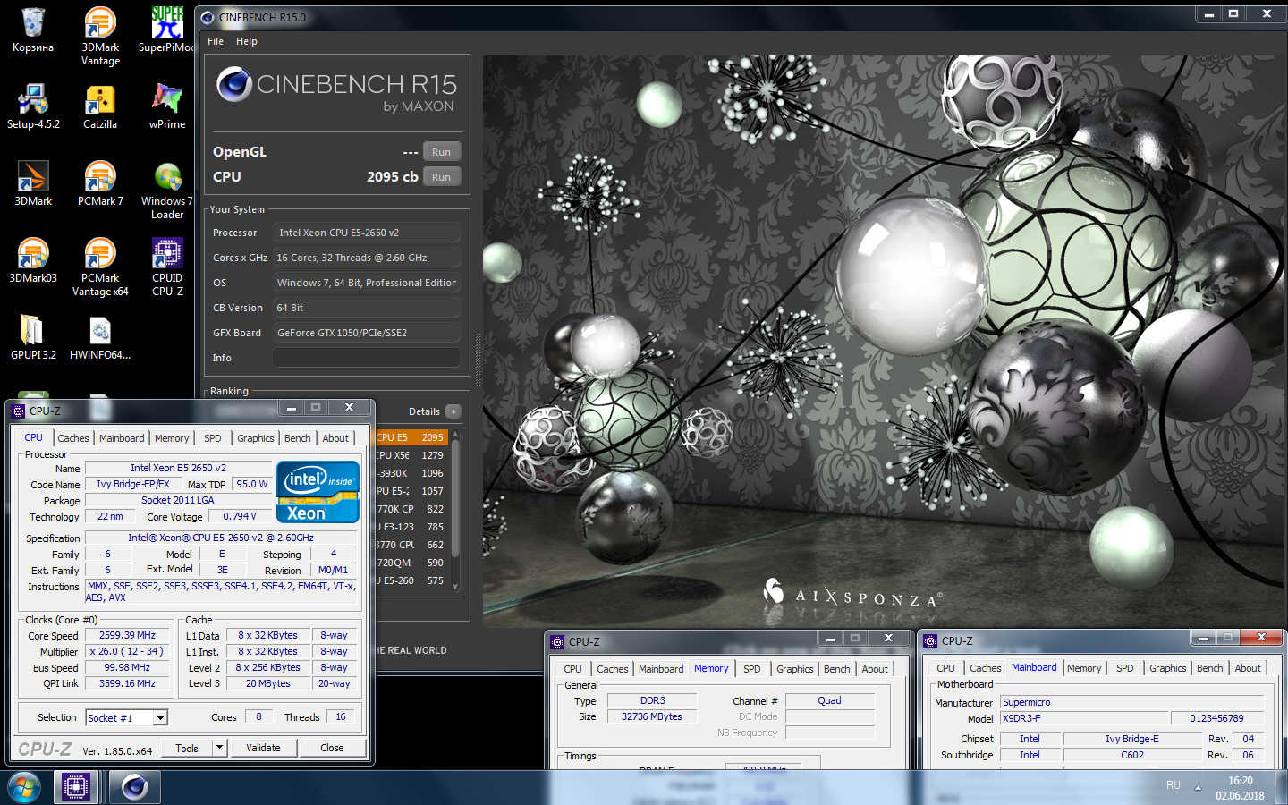Run the CPU benchmark
Screen dimensions: 1288x805
click(x=441, y=177)
